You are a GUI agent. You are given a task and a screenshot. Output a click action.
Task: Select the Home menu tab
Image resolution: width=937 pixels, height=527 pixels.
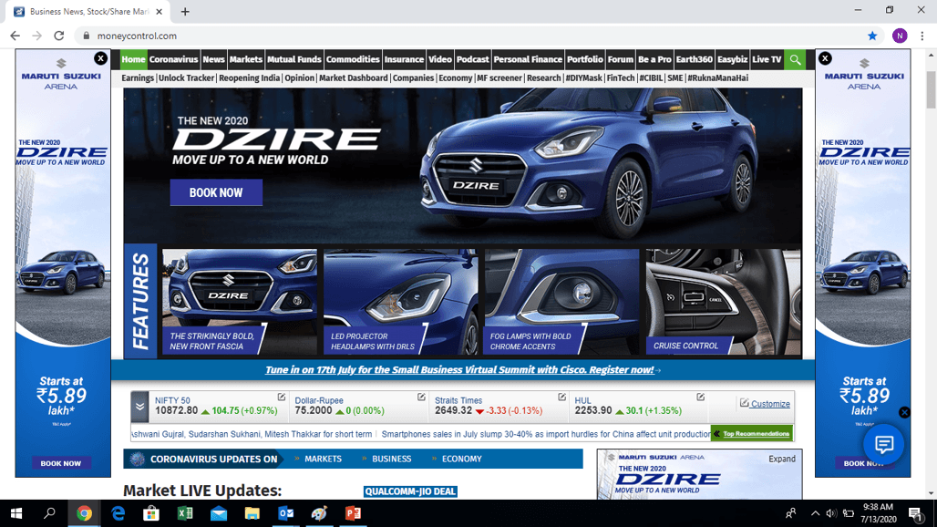[x=133, y=59]
